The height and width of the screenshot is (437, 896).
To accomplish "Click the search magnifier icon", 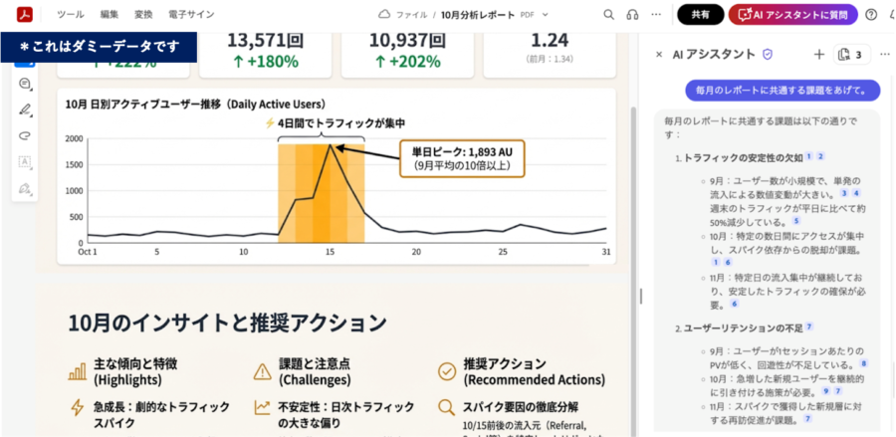I will [x=609, y=14].
